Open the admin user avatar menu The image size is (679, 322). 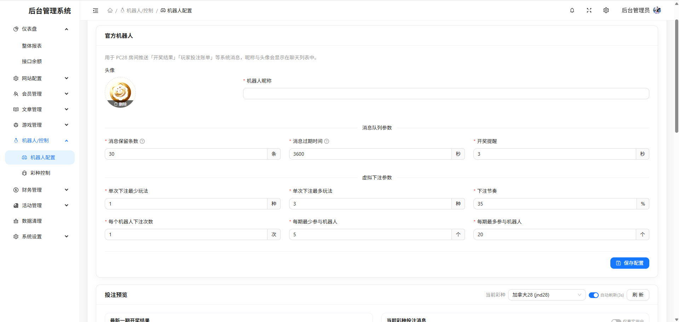point(657,10)
